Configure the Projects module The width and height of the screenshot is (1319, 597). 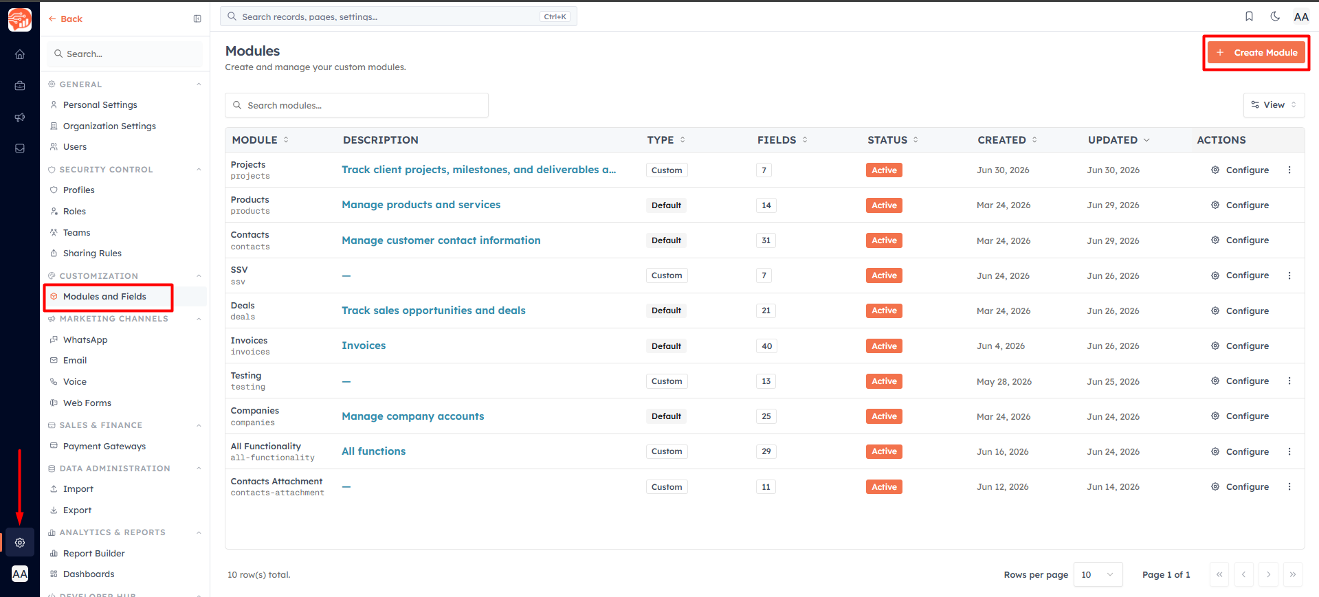[x=1240, y=170]
